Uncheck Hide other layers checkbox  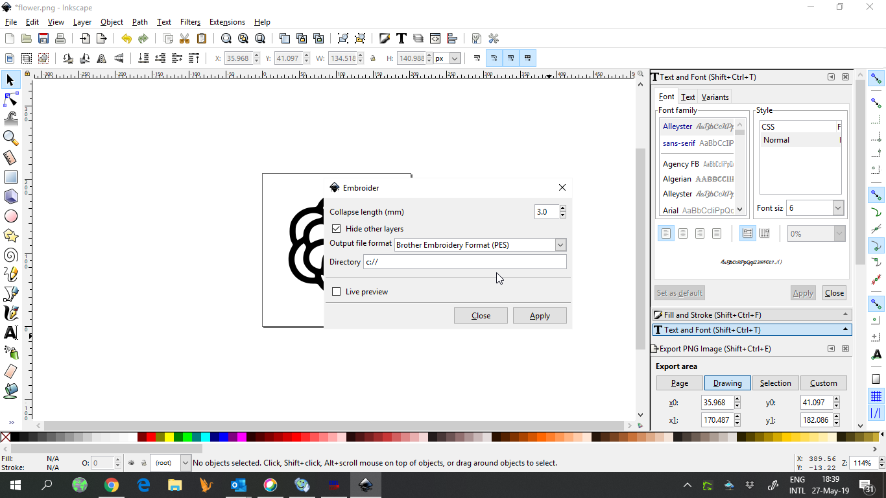pos(336,228)
